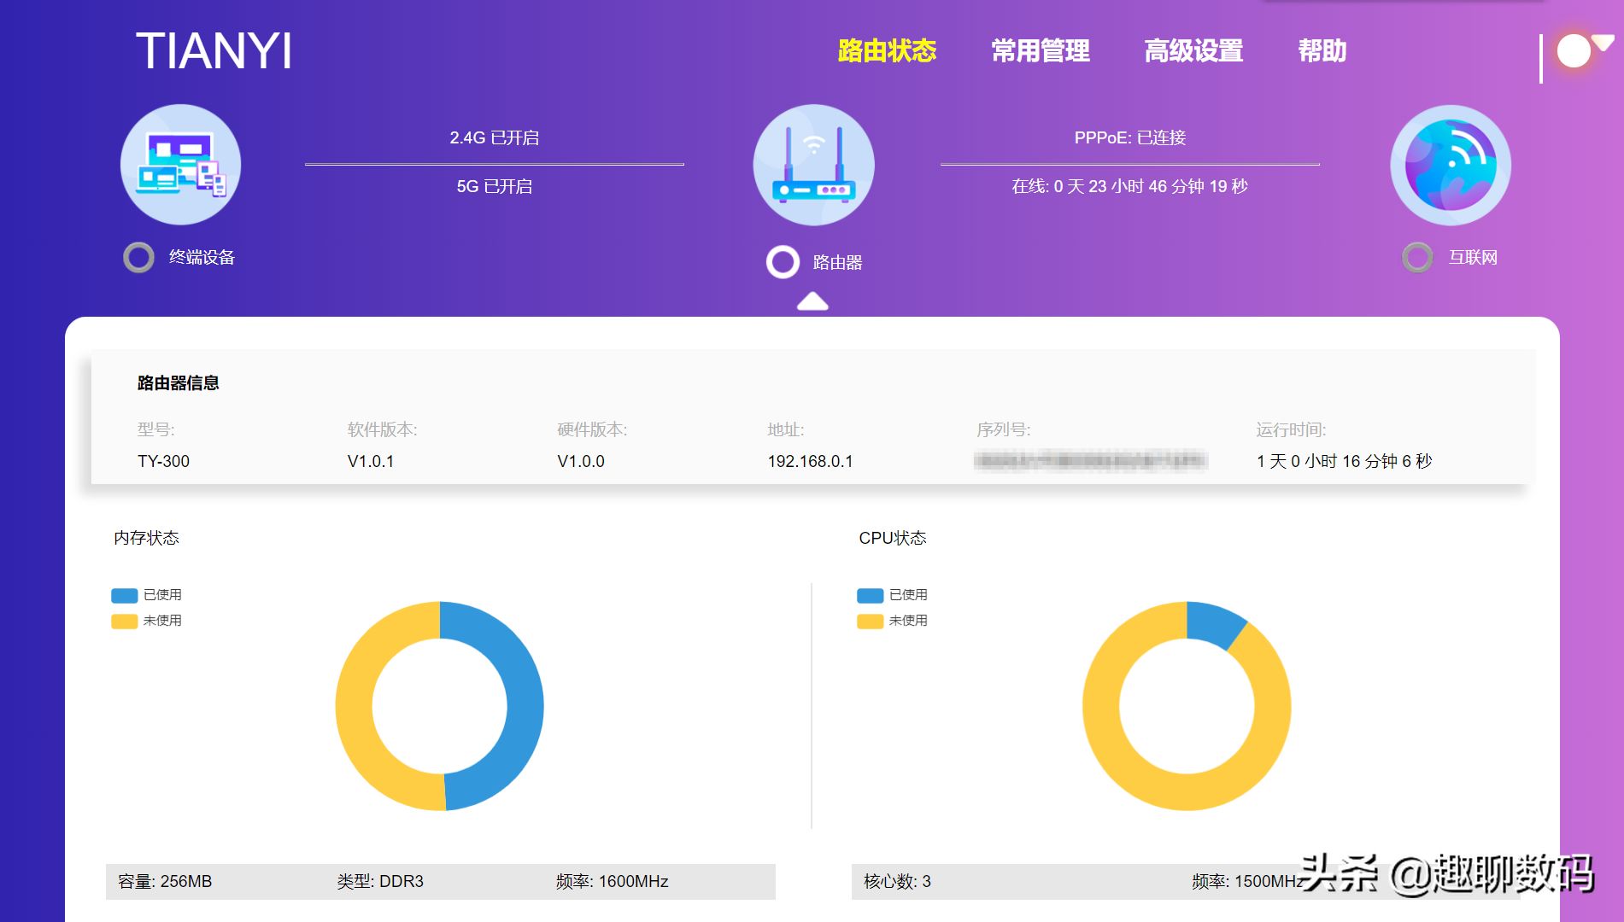The height and width of the screenshot is (922, 1624).
Task: Click the PPPoE 已连接 status text
Action: pos(1129,138)
